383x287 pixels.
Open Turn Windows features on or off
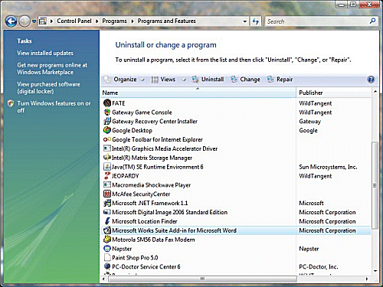(x=54, y=106)
